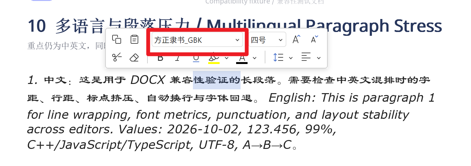Click subtitle text 重点仍为中英文
The width and height of the screenshot is (471, 166).
pyautogui.click(x=57, y=46)
